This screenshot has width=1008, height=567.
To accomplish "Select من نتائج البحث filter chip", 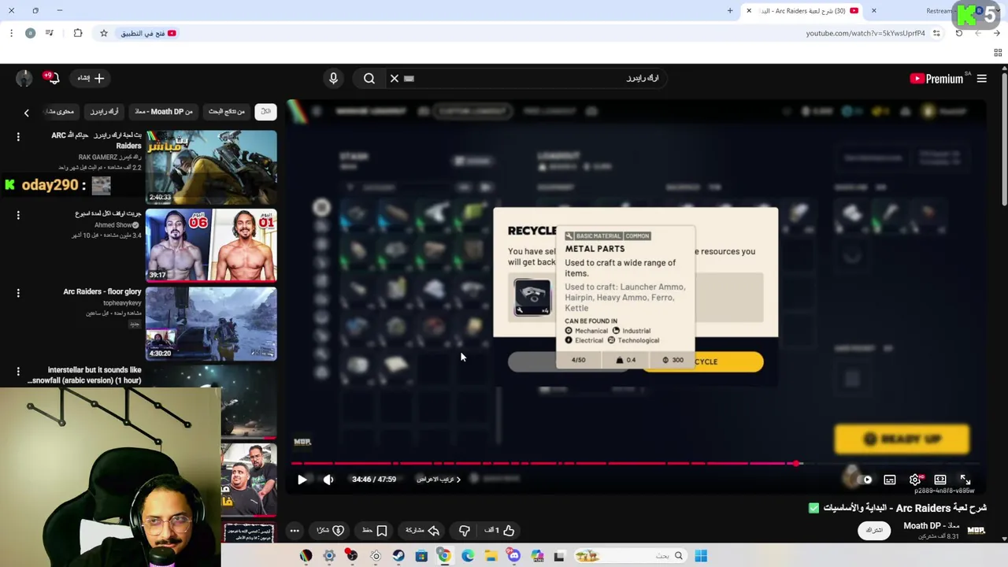I will [227, 112].
